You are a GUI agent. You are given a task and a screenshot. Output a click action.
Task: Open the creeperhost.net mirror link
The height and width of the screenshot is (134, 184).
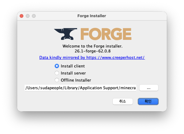[92, 58]
